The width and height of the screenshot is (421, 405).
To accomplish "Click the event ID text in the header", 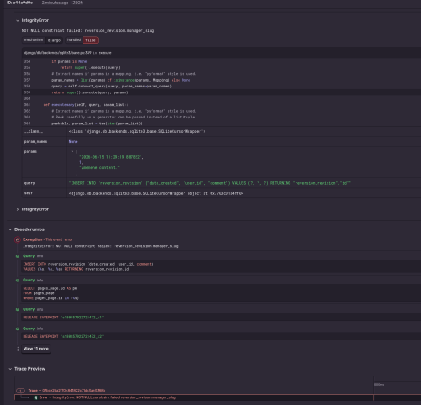I will point(19,3).
